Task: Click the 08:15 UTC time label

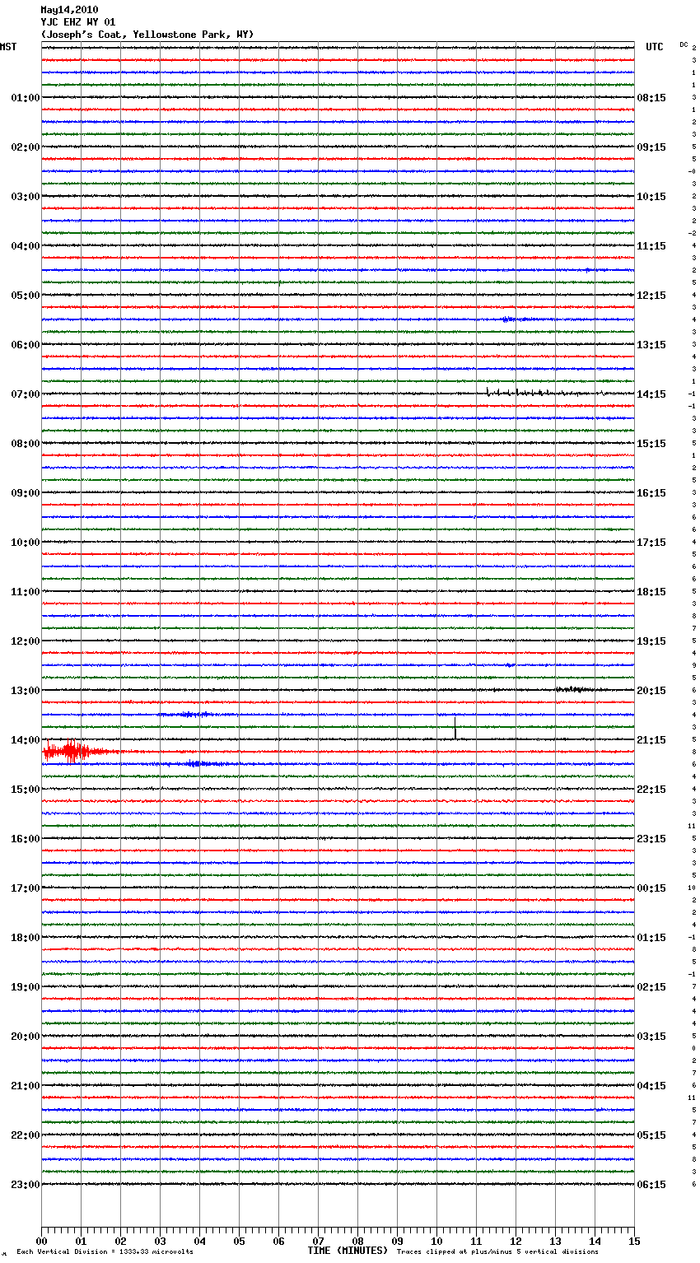Action: coord(651,98)
